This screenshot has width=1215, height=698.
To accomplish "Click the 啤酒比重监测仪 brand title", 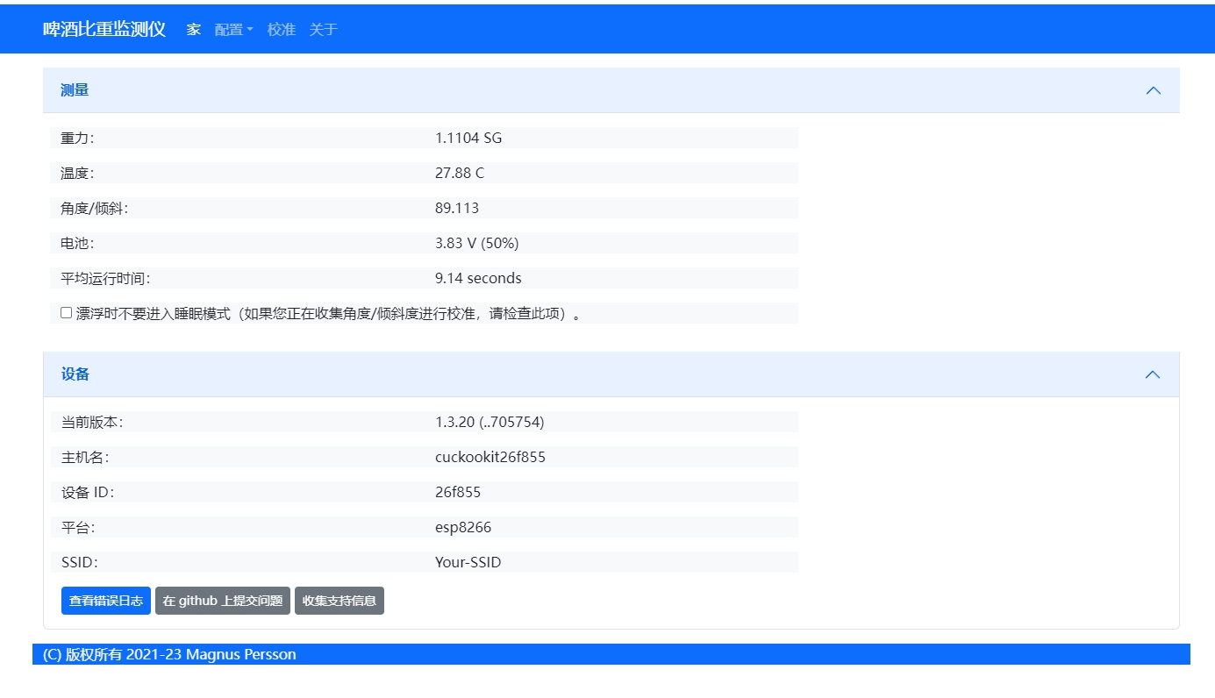I will (104, 29).
